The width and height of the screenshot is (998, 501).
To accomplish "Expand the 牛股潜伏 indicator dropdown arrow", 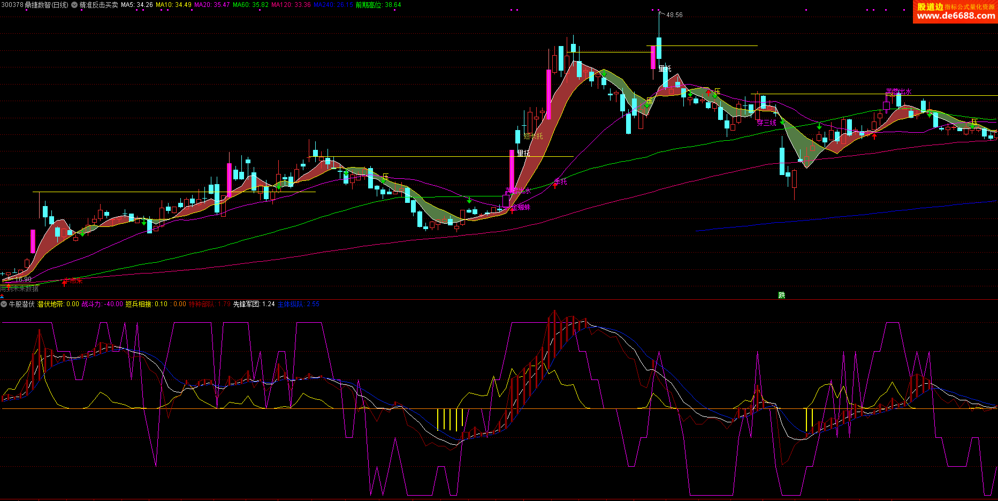I will 4,304.
